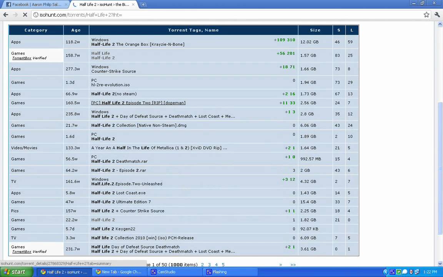Open the Metallica XviD DVD Rip torrent
The image size is (443, 277).
coord(159,148)
